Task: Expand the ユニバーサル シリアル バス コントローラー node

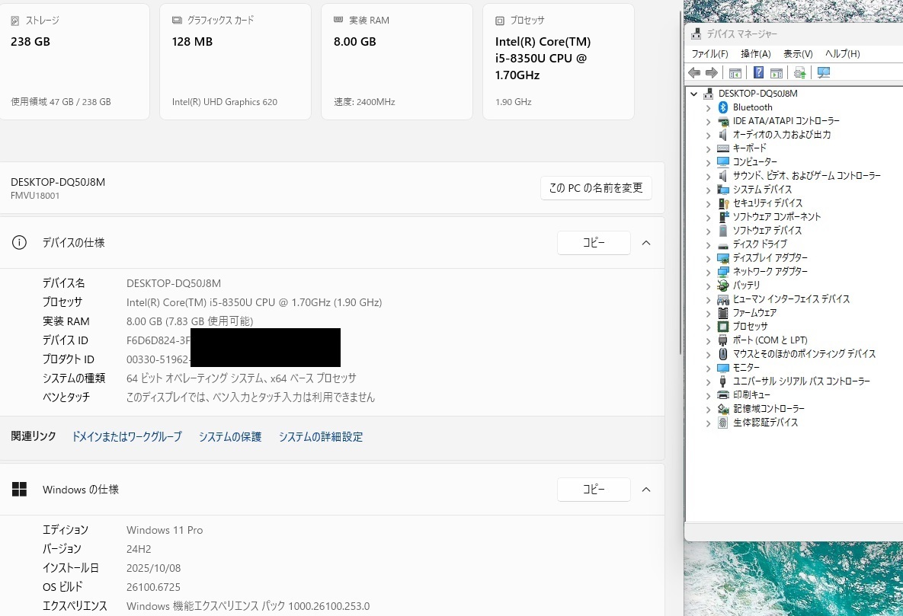Action: [709, 381]
